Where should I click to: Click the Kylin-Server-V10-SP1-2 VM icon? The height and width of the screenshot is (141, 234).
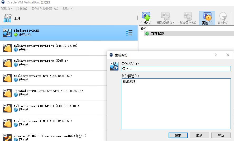[x=7, y=63]
